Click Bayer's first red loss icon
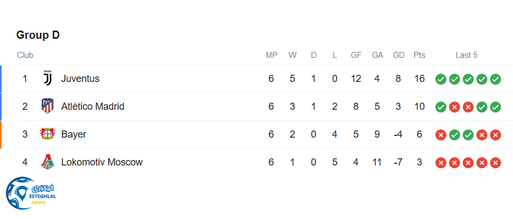The width and height of the screenshot is (513, 219). [x=441, y=135]
